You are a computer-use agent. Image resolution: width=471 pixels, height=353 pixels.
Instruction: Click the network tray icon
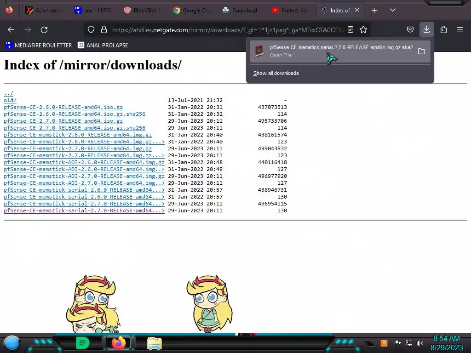coord(409,343)
